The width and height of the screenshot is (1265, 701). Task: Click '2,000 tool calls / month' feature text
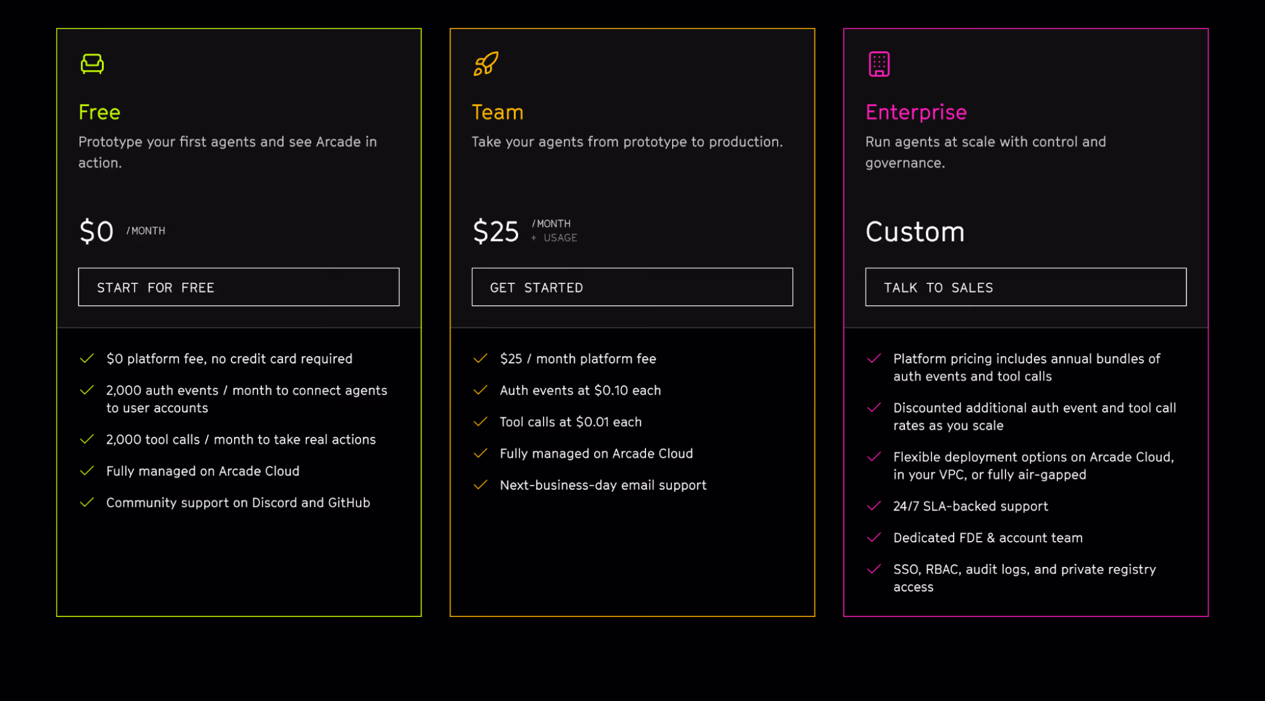(241, 439)
